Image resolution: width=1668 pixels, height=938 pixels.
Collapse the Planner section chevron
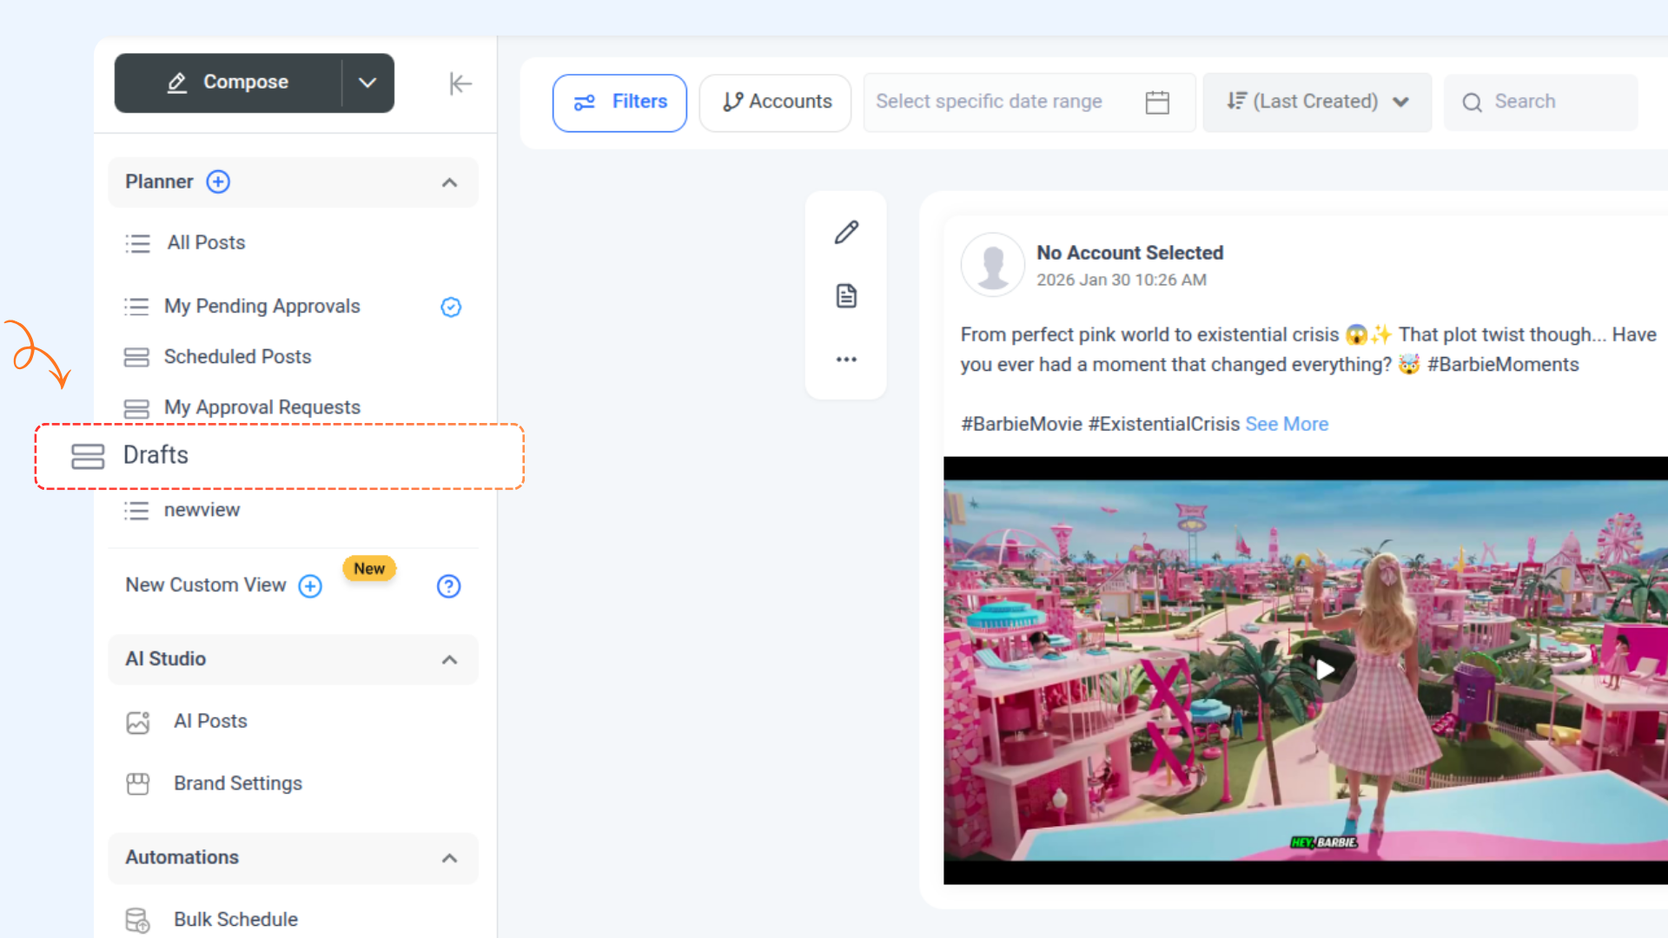pyautogui.click(x=449, y=182)
